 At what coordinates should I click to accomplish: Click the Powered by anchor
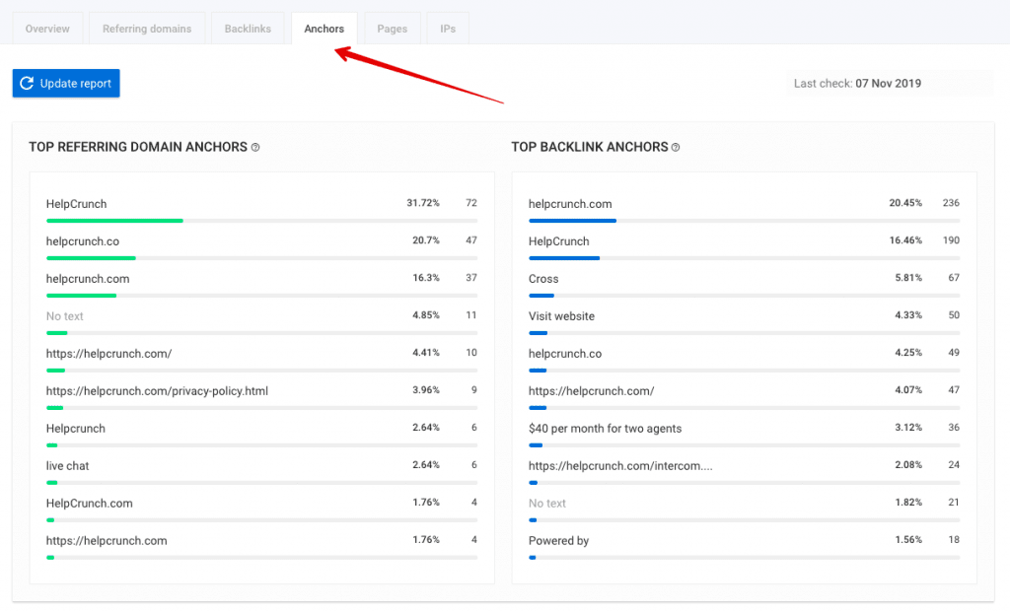(x=558, y=540)
